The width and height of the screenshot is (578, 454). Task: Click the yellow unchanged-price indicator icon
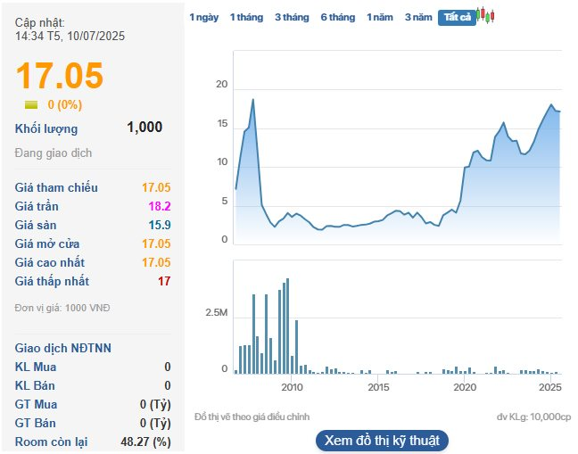pos(31,105)
